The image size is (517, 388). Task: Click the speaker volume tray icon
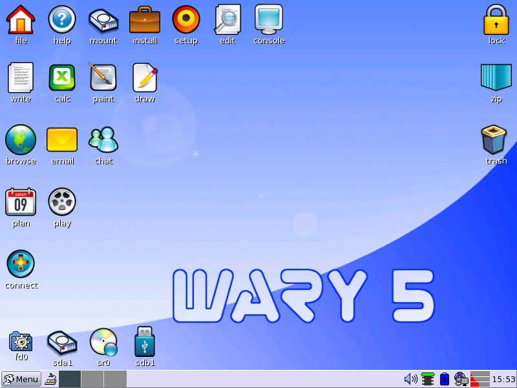pos(410,379)
